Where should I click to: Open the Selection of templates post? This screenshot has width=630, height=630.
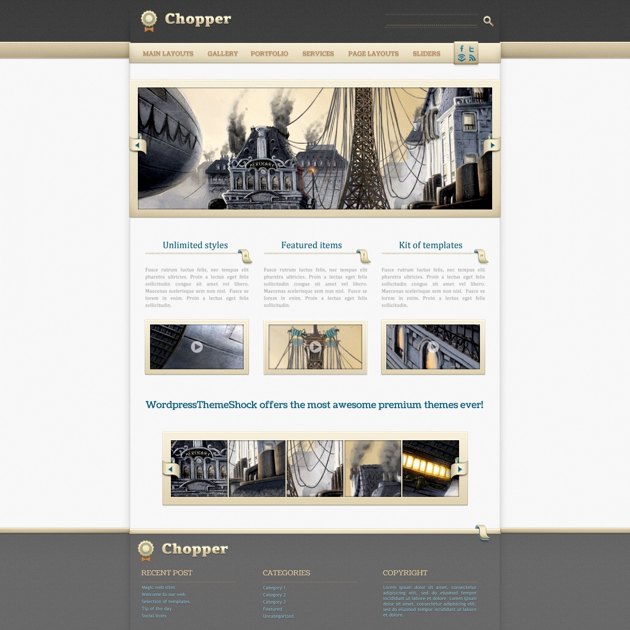click(x=166, y=602)
